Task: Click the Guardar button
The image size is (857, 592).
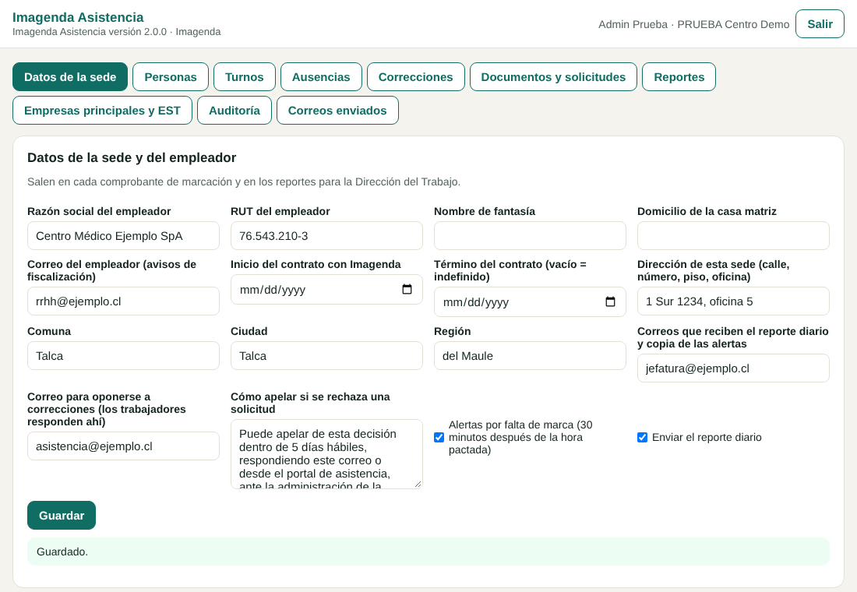Action: coord(62,515)
